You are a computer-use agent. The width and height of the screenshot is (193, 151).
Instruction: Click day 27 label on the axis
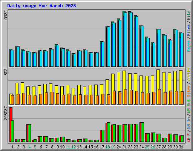pyautogui.click(x=158, y=147)
